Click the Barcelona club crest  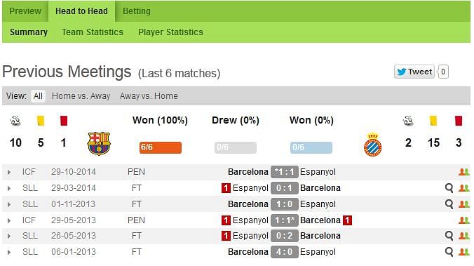tap(99, 144)
